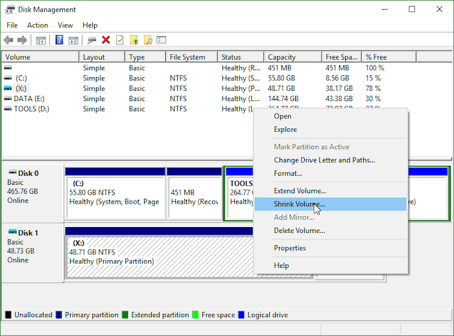Click the yellow folder with green arrow icon
The height and width of the screenshot is (336, 454).
pos(134,40)
